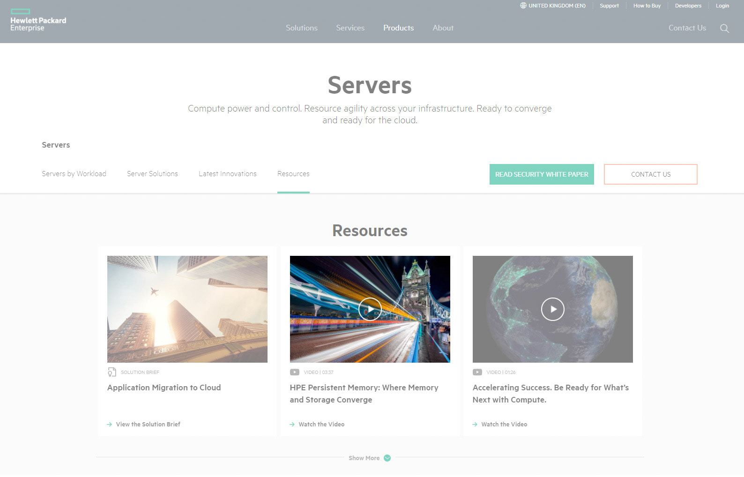Open the search magnifier icon

click(724, 28)
